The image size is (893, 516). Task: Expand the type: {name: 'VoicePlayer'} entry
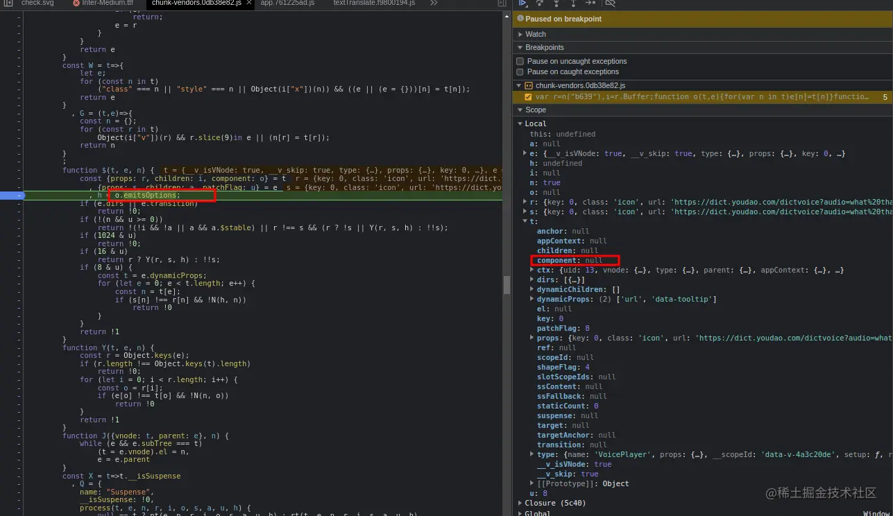coord(532,454)
